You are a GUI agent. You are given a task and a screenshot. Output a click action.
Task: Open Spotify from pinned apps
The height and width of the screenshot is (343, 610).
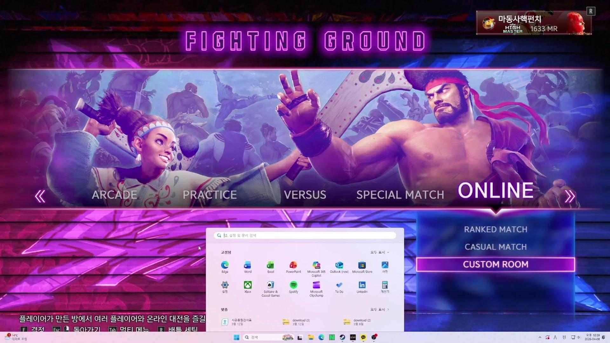293,285
